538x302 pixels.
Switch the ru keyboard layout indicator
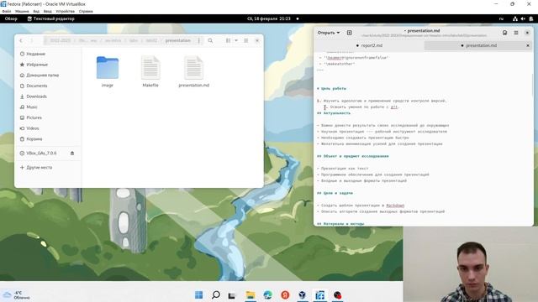tap(501, 18)
